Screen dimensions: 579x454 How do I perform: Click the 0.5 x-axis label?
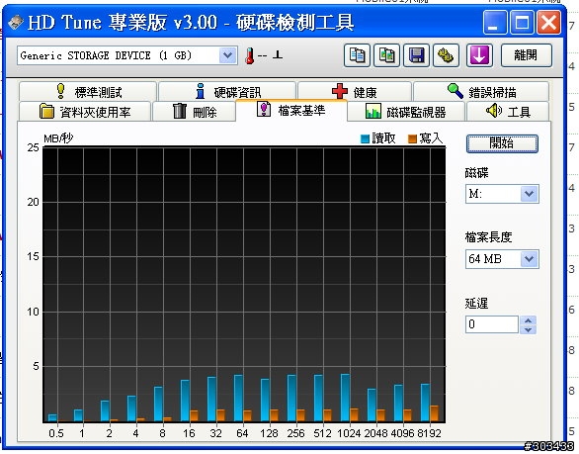click(x=56, y=433)
